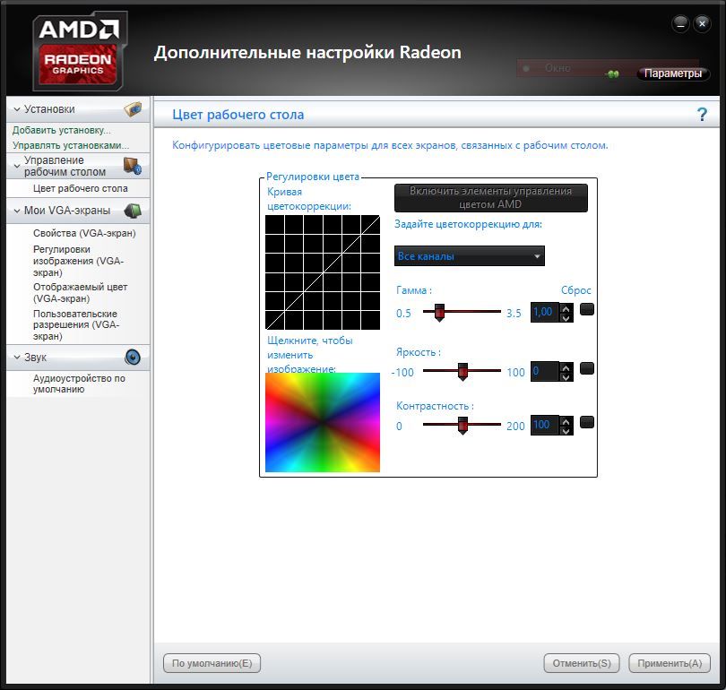This screenshot has height=690, width=726.
Task: Click the Задайте цветокоррекцию для: label
Action: point(468,224)
